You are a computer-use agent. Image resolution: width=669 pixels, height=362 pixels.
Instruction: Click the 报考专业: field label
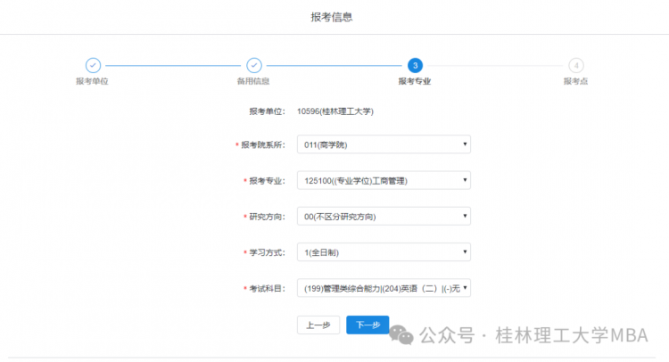[x=267, y=181]
